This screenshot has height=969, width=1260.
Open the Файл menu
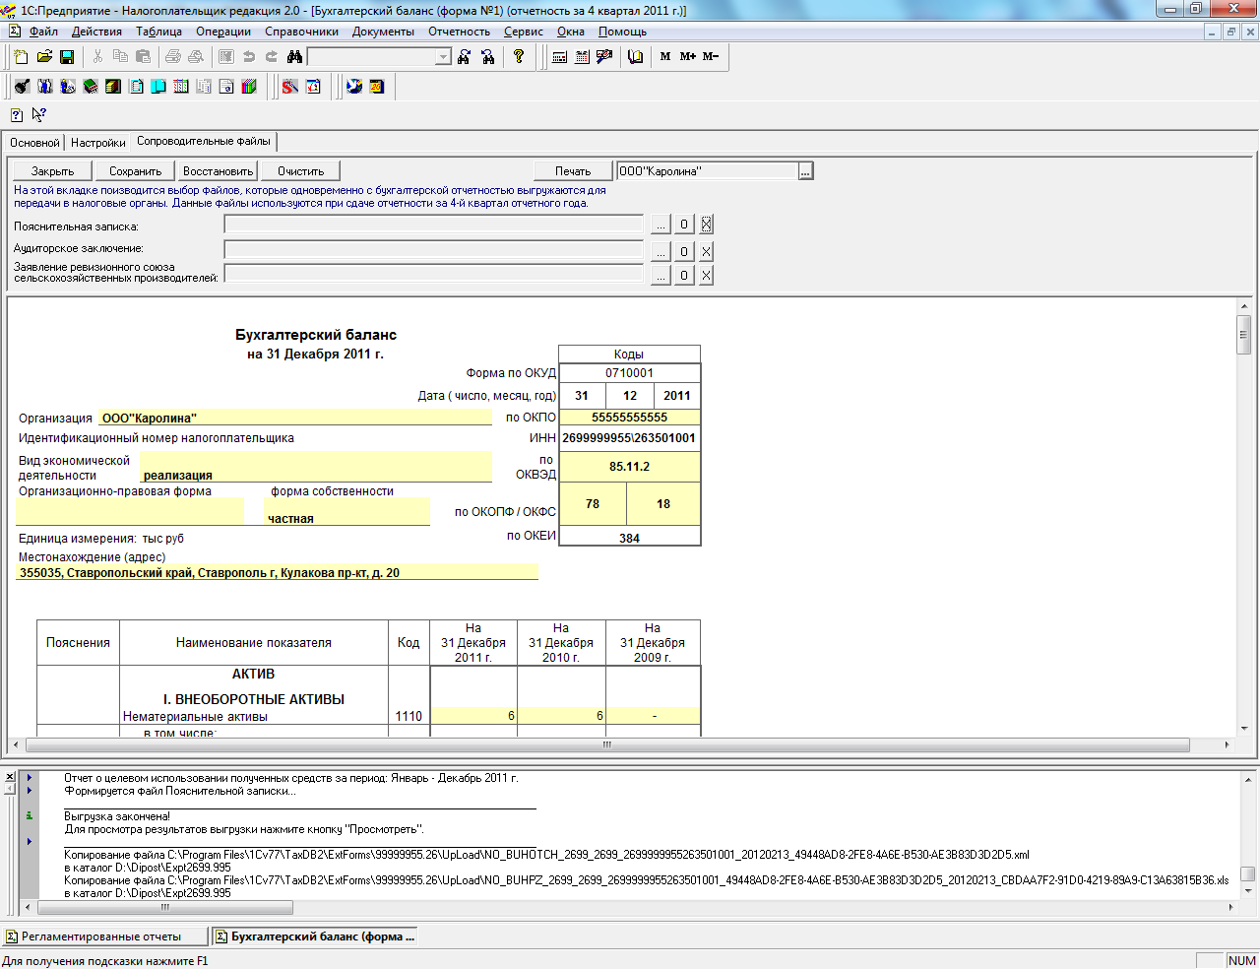pyautogui.click(x=43, y=32)
